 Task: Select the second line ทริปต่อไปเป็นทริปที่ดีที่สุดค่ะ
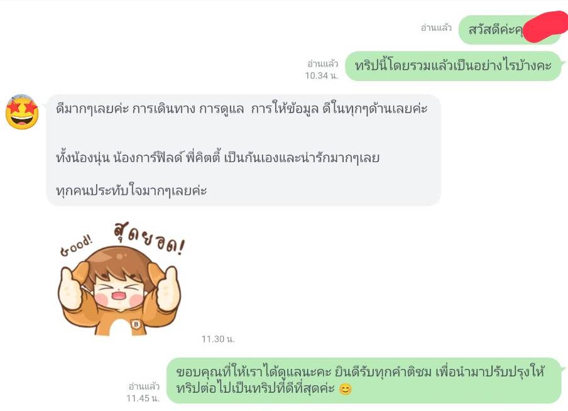[x=255, y=388]
